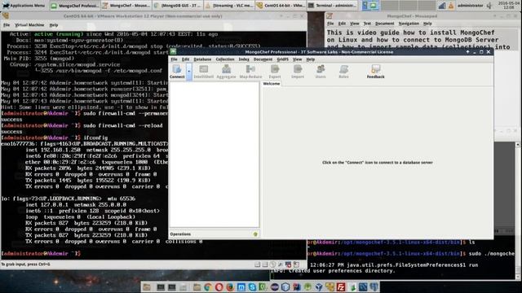Open the Help menu in Mousepad window
Image resolution: width=522 pixels, height=293 pixels.
pyautogui.click(x=427, y=24)
